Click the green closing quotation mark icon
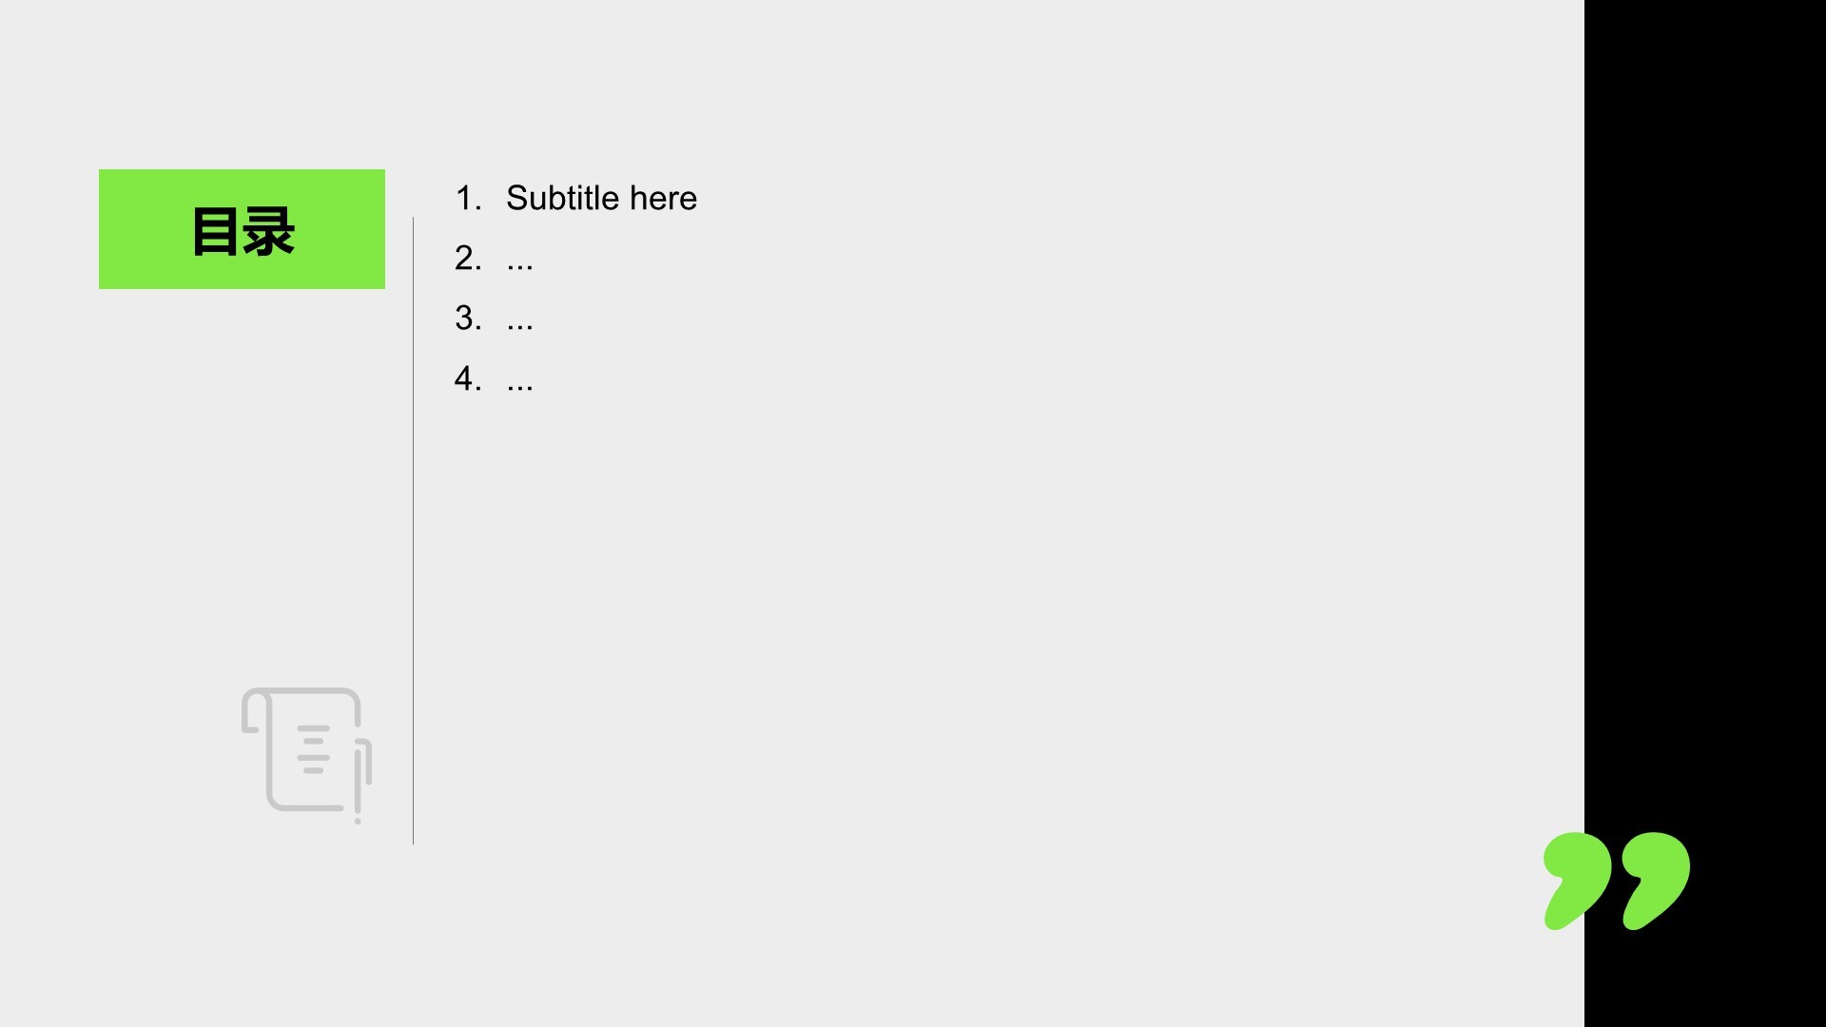Image resolution: width=1826 pixels, height=1027 pixels. [x=1616, y=881]
